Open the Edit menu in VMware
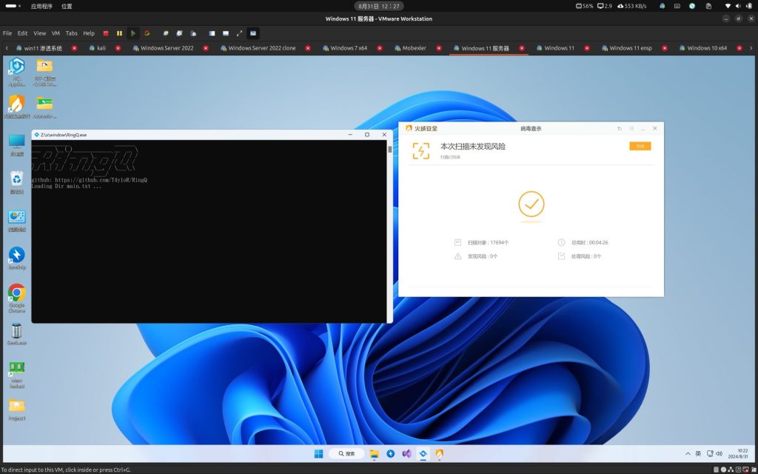 (x=23, y=33)
